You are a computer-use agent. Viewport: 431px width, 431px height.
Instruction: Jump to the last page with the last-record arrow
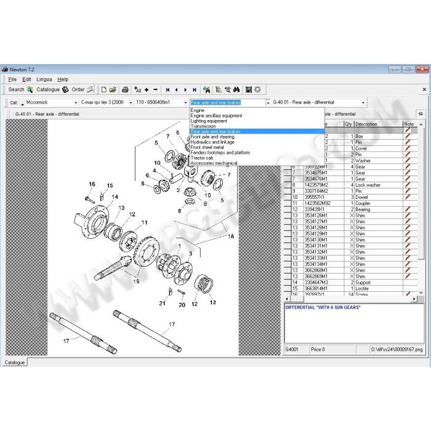point(195,90)
